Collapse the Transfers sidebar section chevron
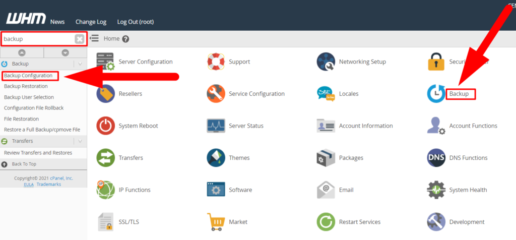 pos(80,141)
